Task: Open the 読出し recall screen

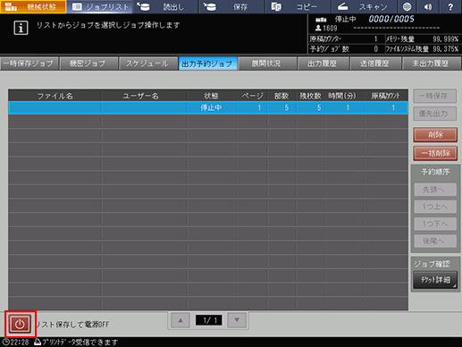Action: (x=166, y=6)
